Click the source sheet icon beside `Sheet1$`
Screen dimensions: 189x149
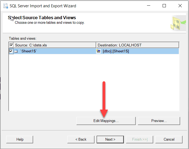[x=16, y=51]
